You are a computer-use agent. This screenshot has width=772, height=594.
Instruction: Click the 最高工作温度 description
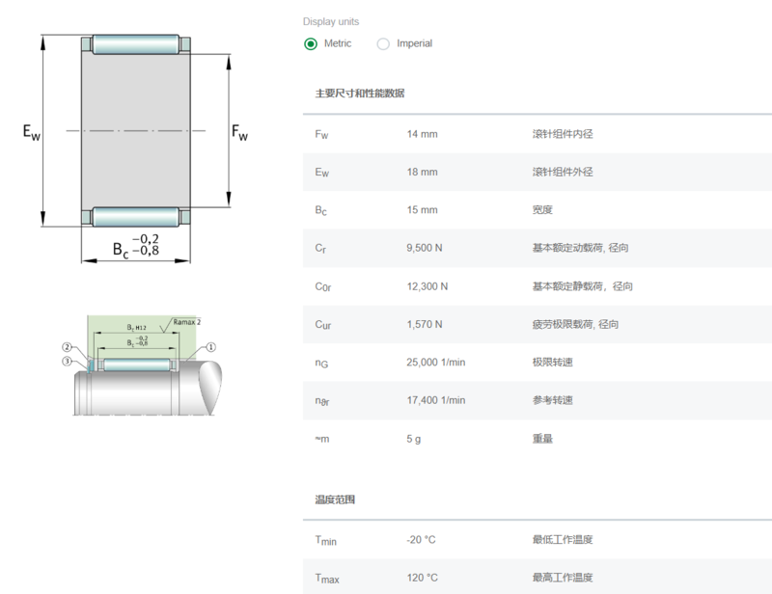point(563,578)
